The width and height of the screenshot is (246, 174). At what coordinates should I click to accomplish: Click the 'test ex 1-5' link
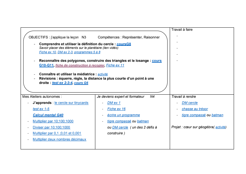click(41, 109)
